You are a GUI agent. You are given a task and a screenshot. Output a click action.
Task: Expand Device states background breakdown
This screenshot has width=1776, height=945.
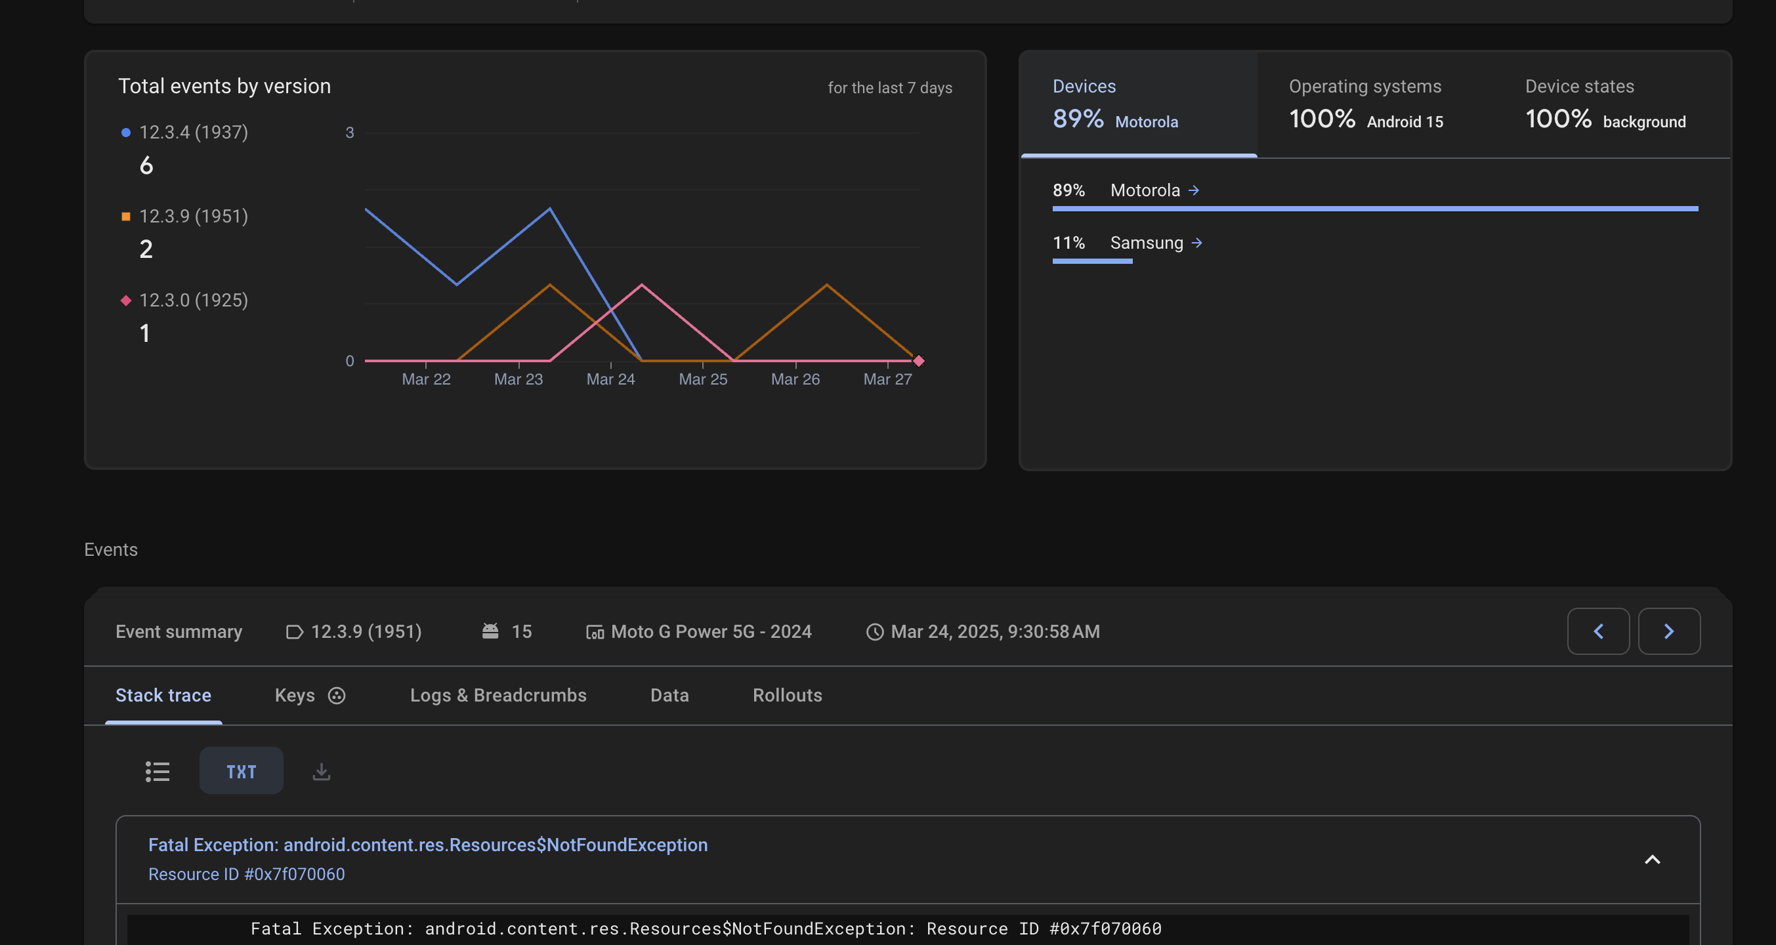click(1605, 104)
